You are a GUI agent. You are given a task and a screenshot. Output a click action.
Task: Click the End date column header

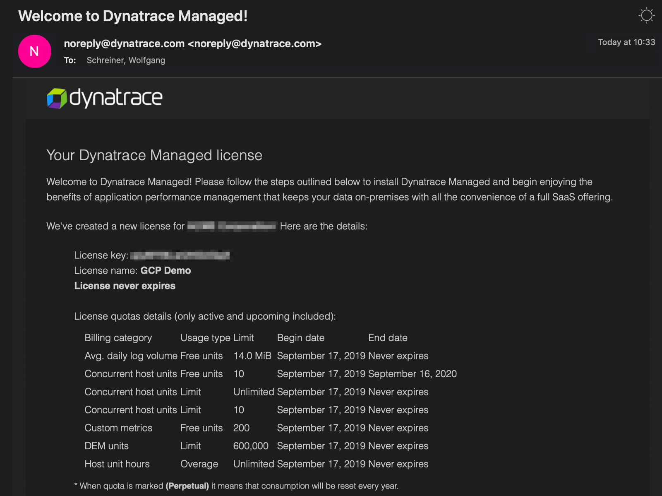pyautogui.click(x=388, y=338)
